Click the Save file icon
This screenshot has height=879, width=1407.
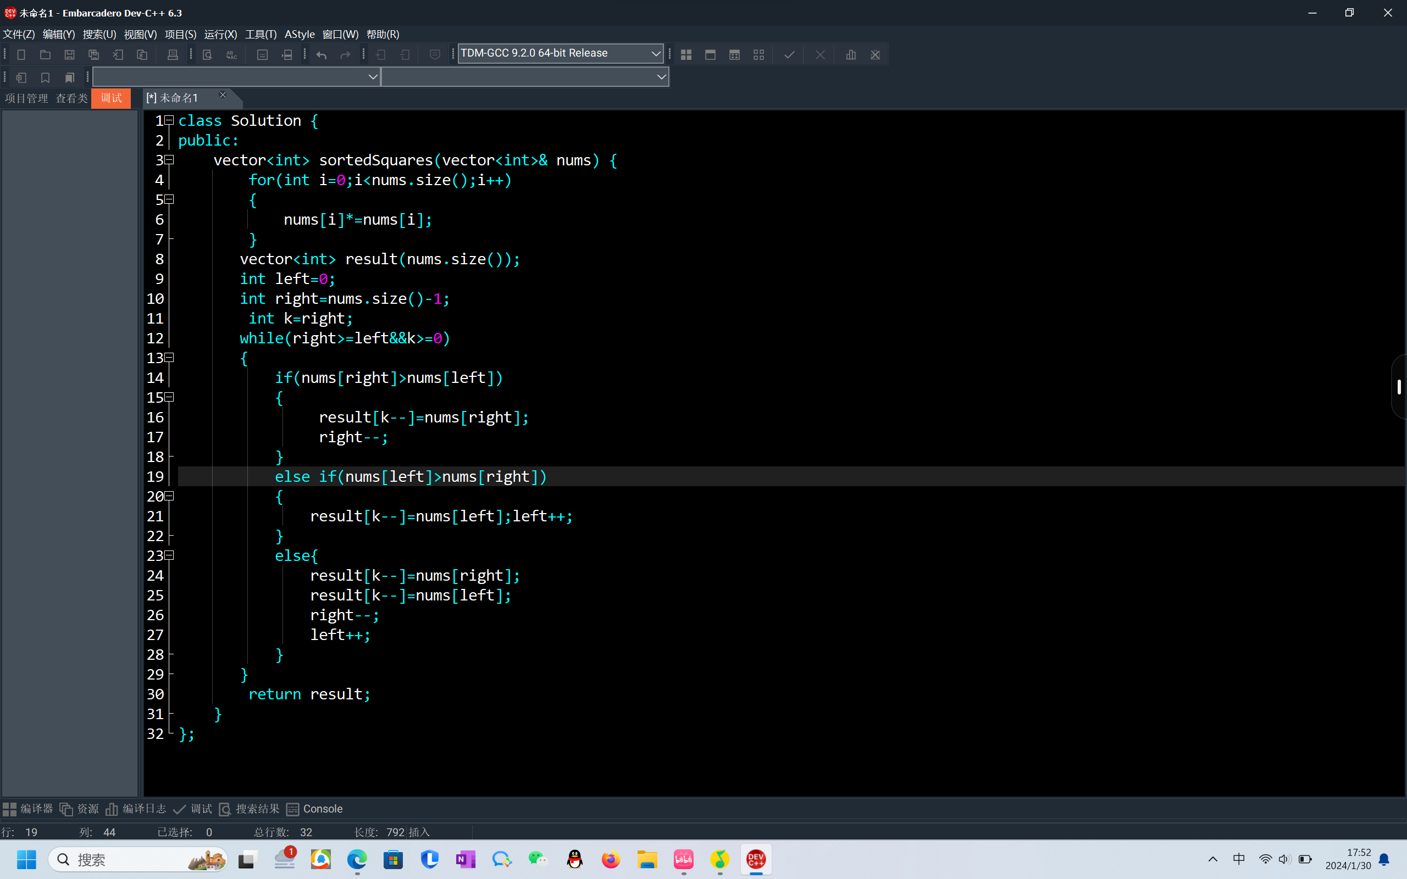(69, 54)
